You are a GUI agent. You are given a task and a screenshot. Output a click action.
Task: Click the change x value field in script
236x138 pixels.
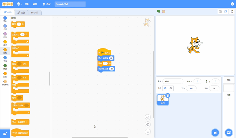pyautogui.click(x=111, y=58)
